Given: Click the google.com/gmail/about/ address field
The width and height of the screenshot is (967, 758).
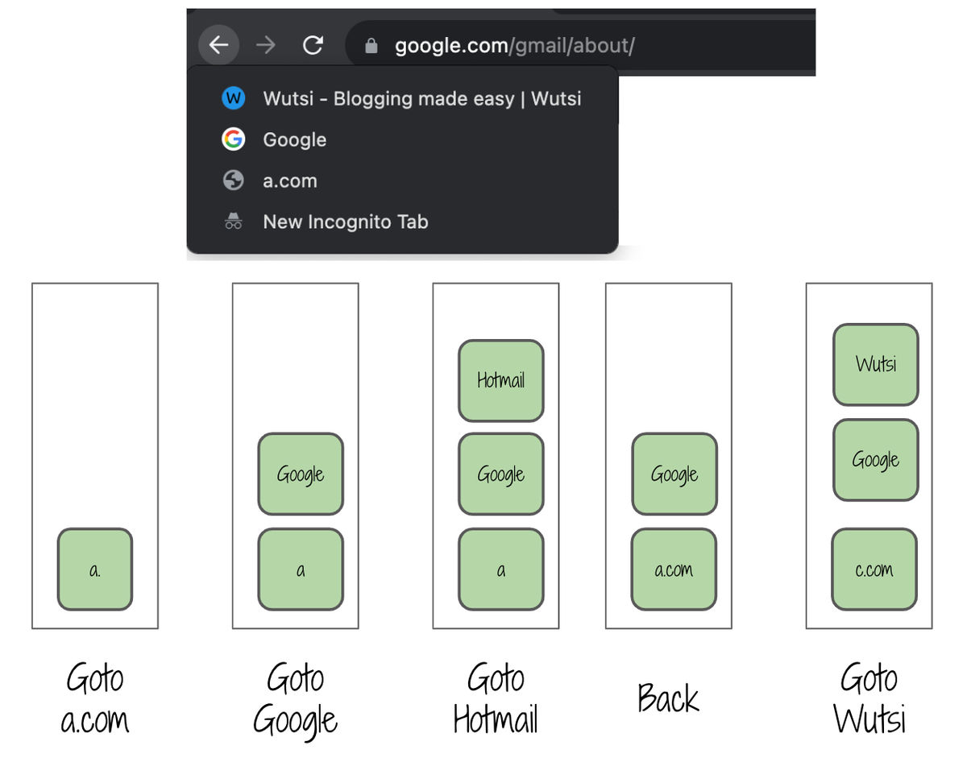Looking at the screenshot, I should click(580, 46).
